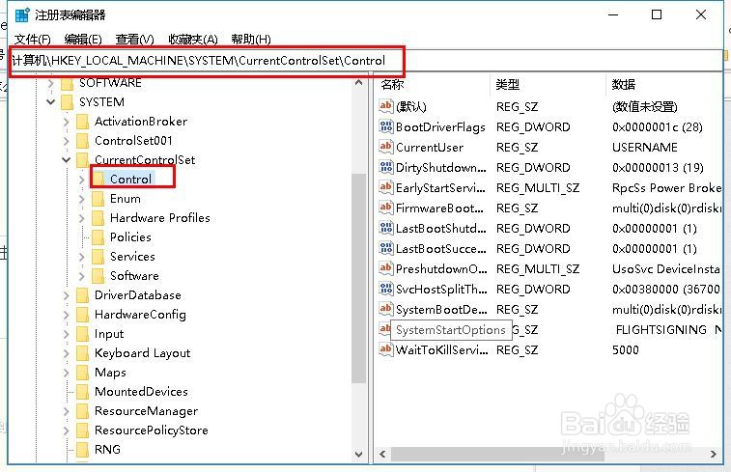Click the EarlyStartServi... multi-string icon
731x472 pixels.
pyautogui.click(x=385, y=187)
